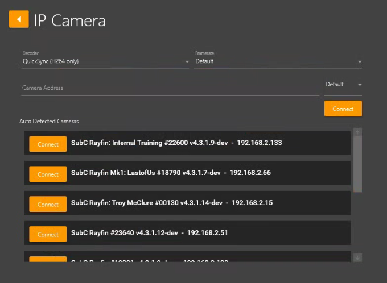Open the Default dropdown beside Camera Address
387x283 pixels.
tap(343, 85)
